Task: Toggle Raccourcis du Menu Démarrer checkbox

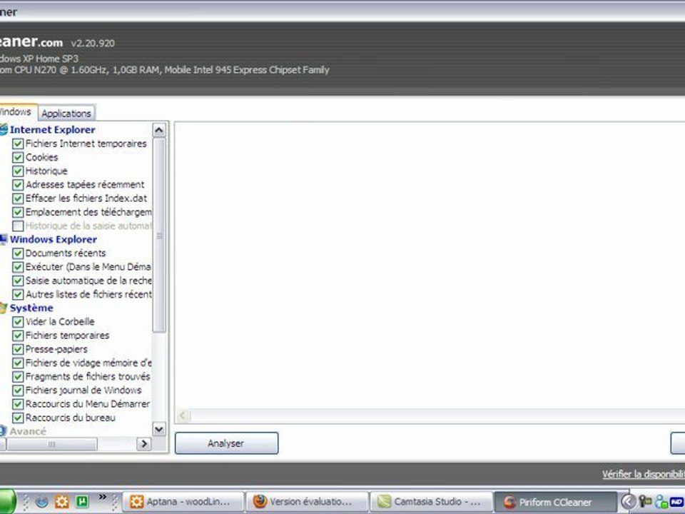Action: coord(18,404)
